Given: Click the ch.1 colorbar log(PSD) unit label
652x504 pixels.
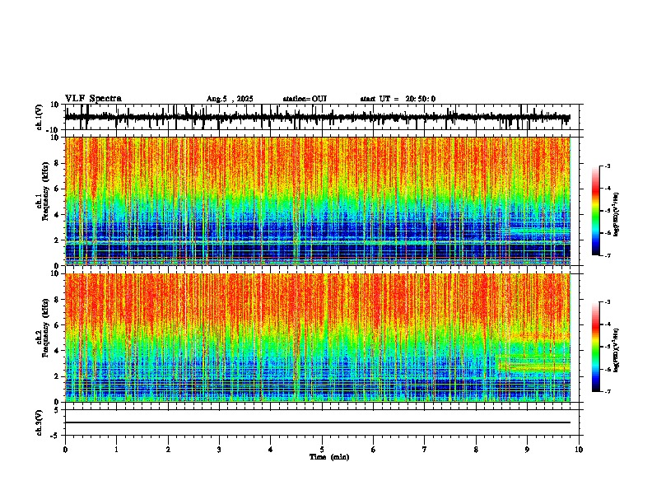Looking at the screenshot, I should tap(617, 214).
